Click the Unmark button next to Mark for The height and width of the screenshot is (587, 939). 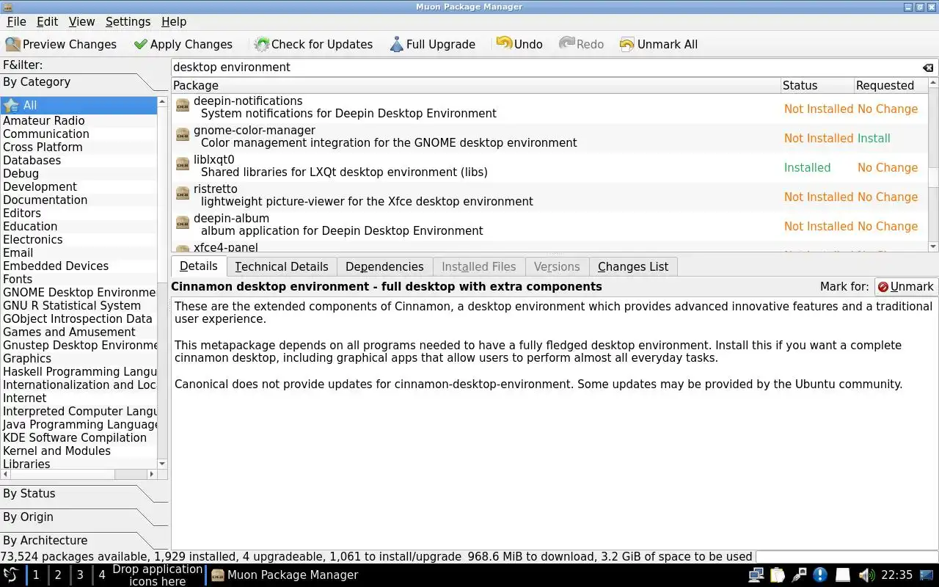pyautogui.click(x=906, y=287)
